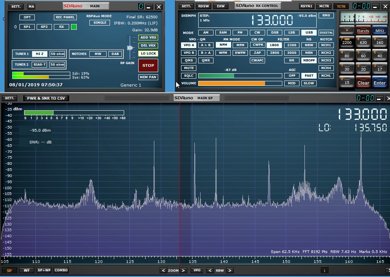Open the RDSW panel
Viewport: 390px width, 277px height.
pos(204,6)
